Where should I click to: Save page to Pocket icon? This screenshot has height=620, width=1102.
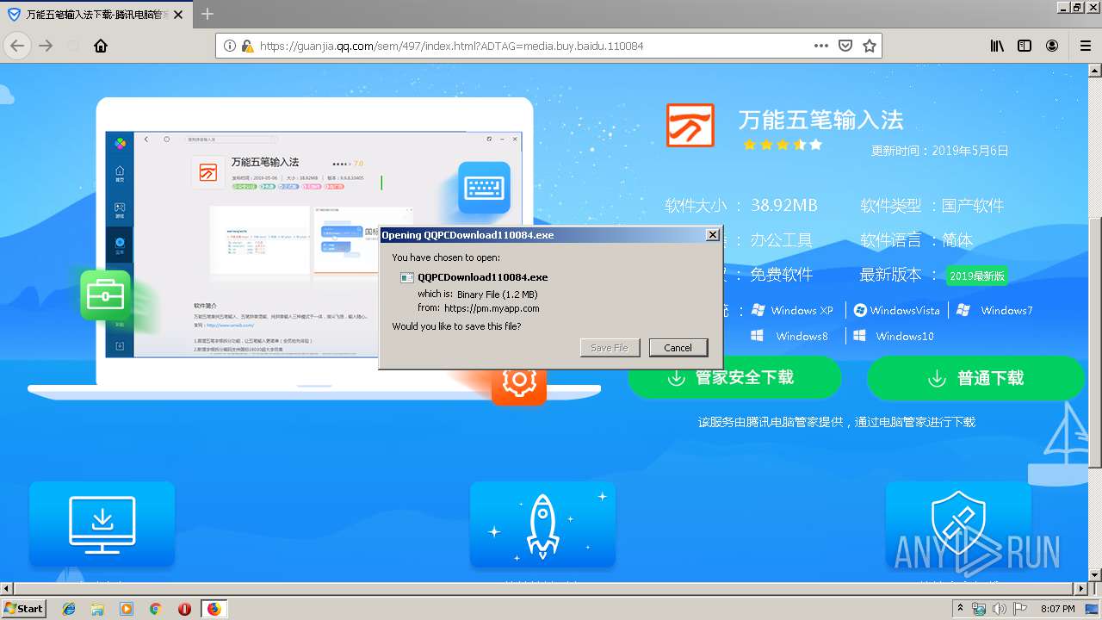845,46
